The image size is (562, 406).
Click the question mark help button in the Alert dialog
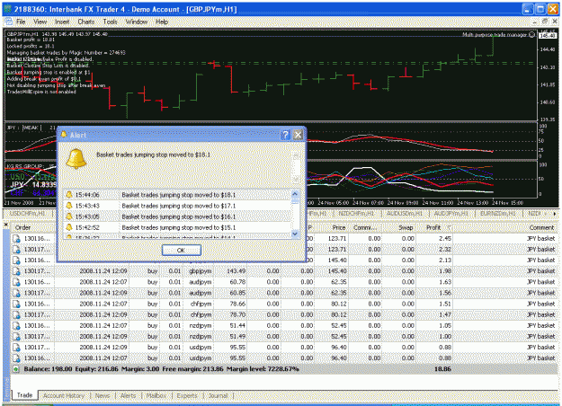click(285, 135)
